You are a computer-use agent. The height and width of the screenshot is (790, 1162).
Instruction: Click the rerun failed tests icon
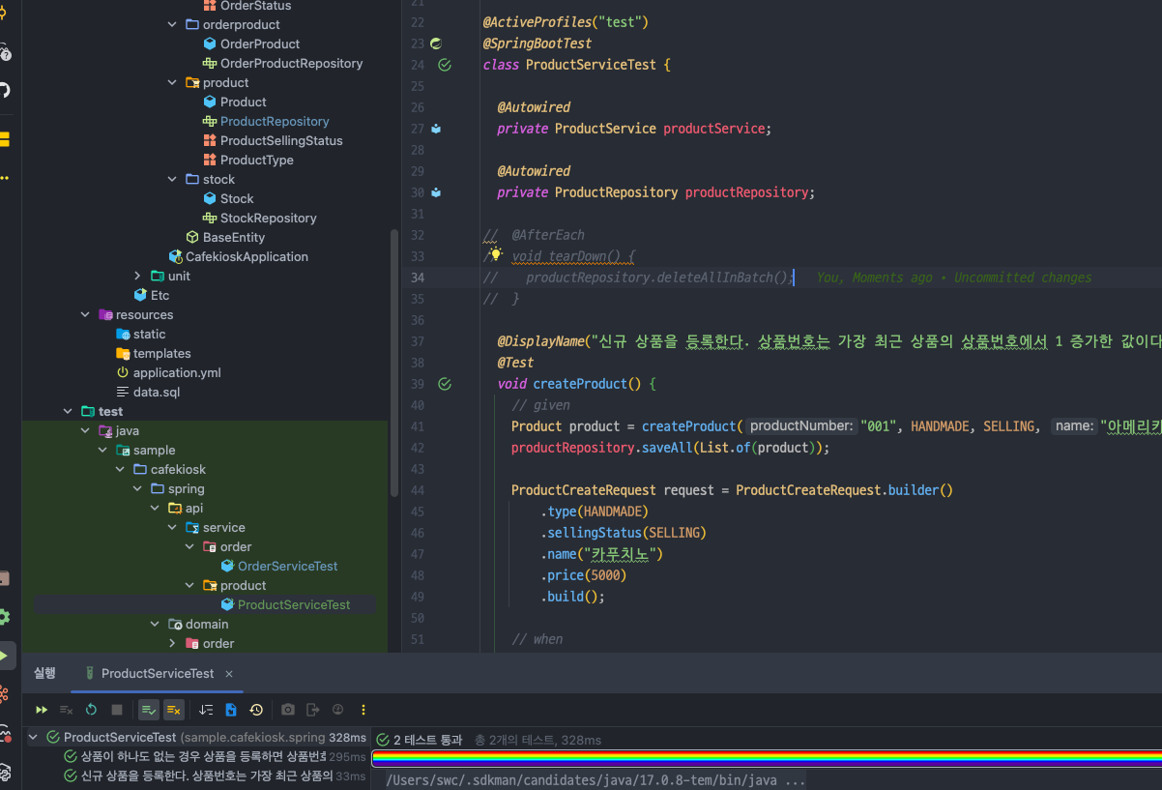click(67, 710)
